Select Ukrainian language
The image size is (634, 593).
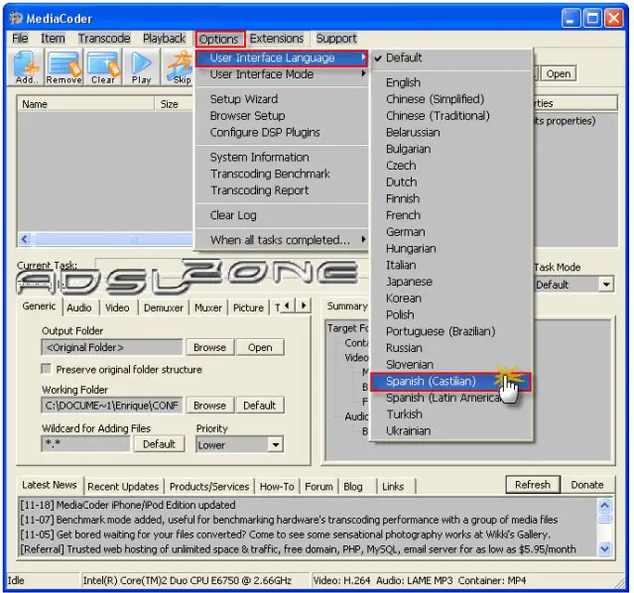[450, 431]
